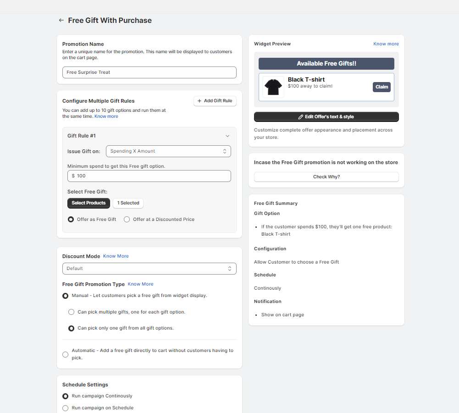
Task: Select Automatic free gift promotion type
Action: pyautogui.click(x=66, y=354)
